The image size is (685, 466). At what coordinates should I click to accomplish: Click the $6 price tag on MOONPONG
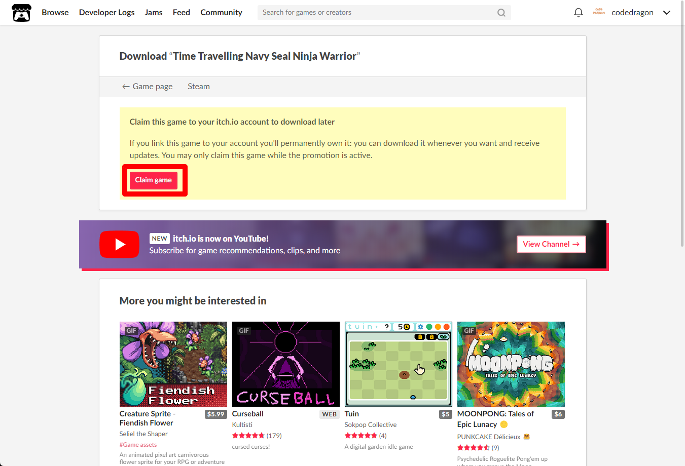(x=558, y=414)
